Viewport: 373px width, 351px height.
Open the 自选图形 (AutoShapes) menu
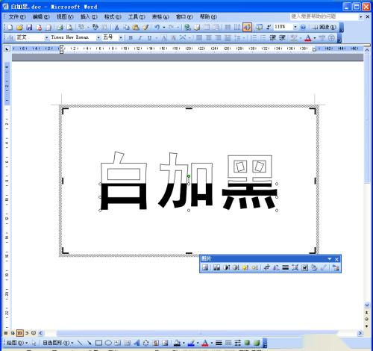click(x=58, y=343)
